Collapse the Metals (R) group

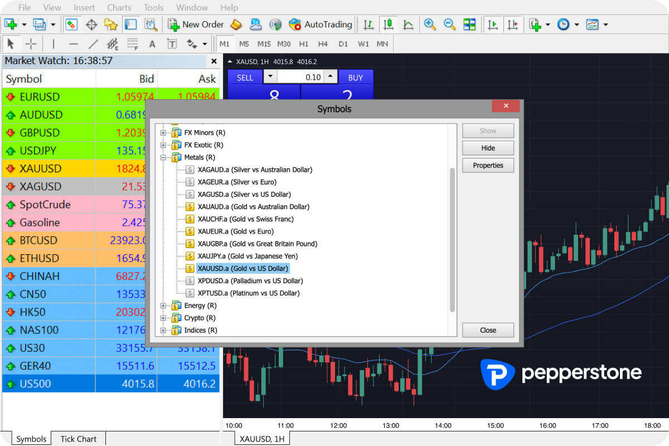(163, 157)
